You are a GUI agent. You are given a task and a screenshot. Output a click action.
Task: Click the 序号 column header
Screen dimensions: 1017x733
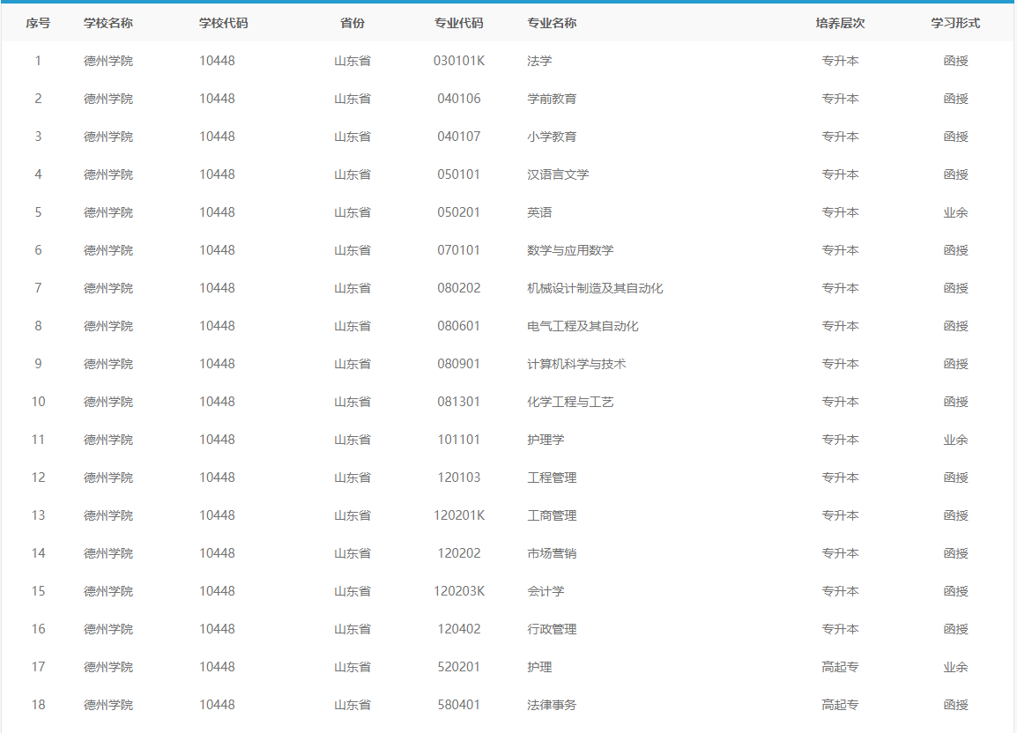38,24
